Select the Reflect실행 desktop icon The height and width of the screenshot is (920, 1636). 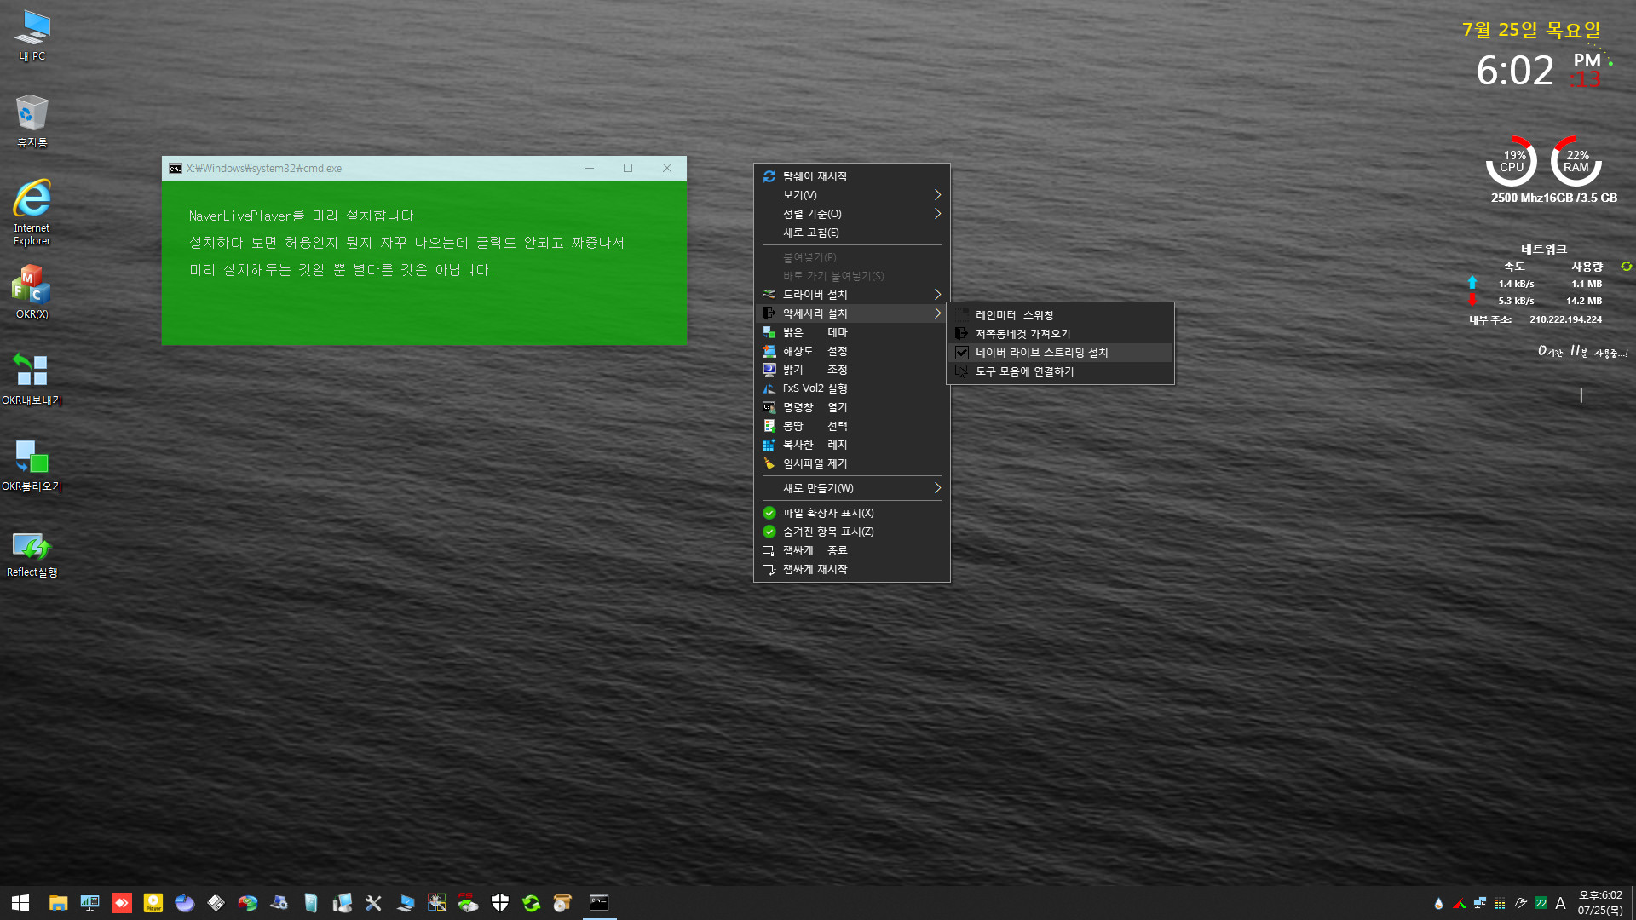[32, 554]
